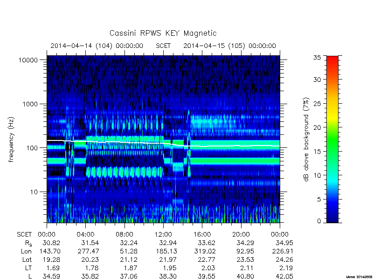This screenshot has height=279, width=373.
Task: Select the Lat value 22.77
Action: pyautogui.click(x=207, y=260)
